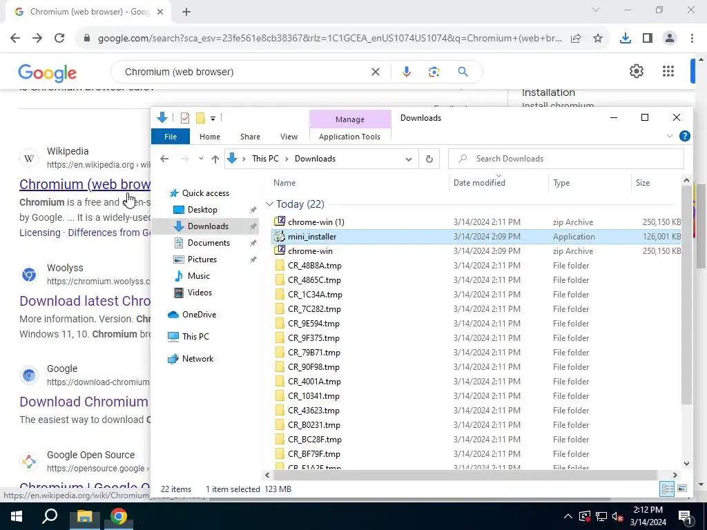Customize Quick Access Toolbar dropdown arrow

click(x=213, y=119)
